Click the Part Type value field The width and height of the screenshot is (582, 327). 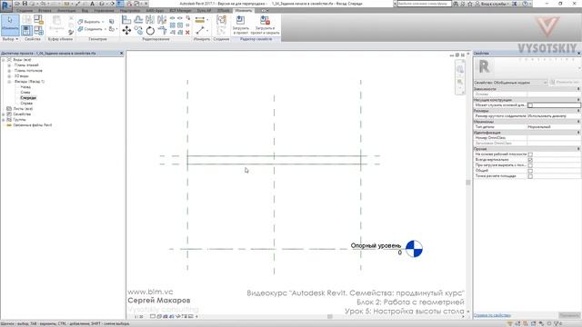point(554,127)
